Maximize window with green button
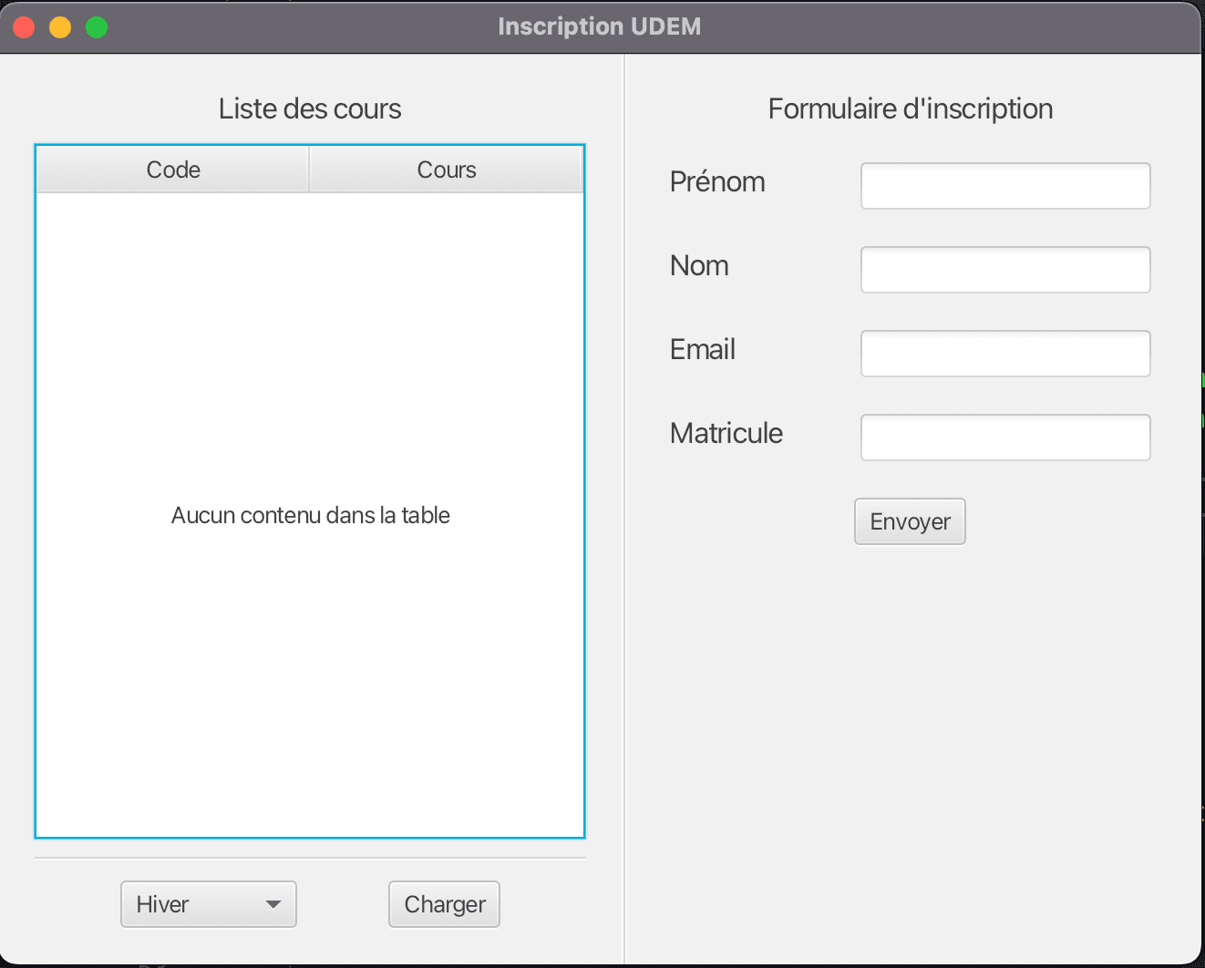 (x=97, y=27)
